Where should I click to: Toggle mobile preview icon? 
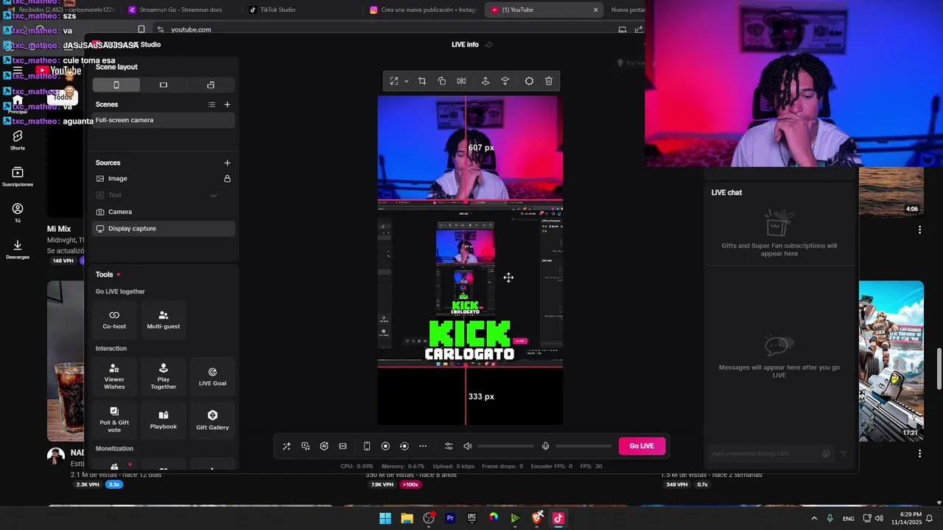[x=367, y=446]
